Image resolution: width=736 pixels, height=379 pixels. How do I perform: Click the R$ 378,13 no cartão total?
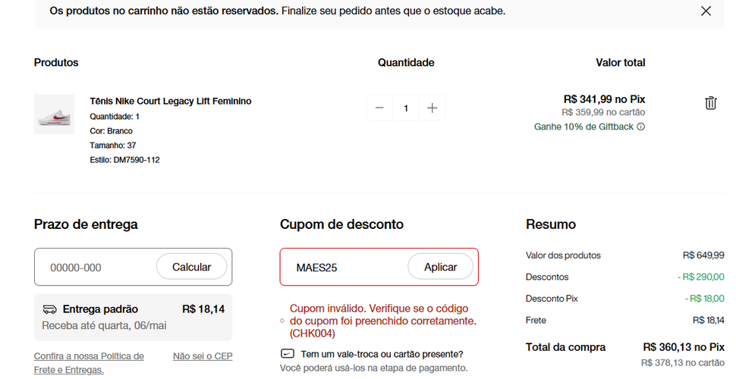point(682,362)
